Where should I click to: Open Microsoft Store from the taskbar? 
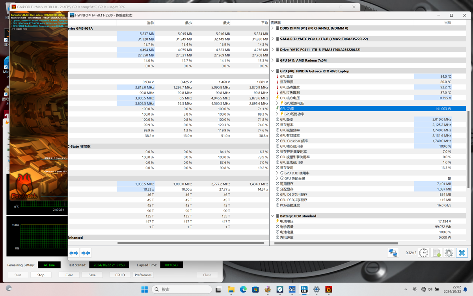(255, 289)
